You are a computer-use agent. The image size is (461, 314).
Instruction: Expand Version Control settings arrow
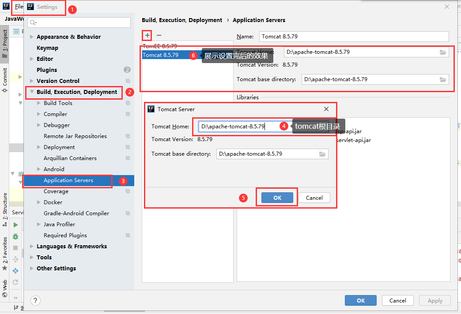(31, 81)
